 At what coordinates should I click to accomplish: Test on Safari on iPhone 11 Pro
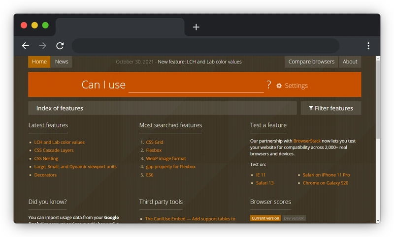click(x=326, y=175)
